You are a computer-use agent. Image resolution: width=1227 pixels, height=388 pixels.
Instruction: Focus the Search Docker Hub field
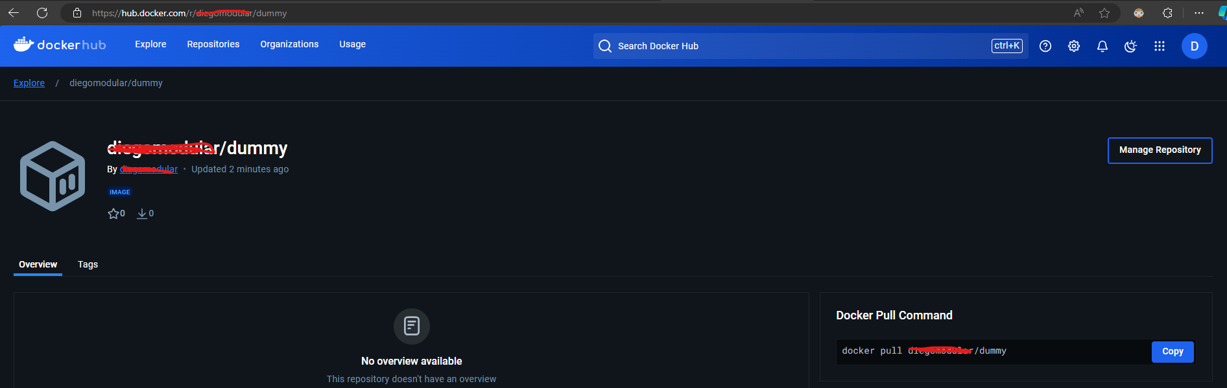tap(798, 46)
